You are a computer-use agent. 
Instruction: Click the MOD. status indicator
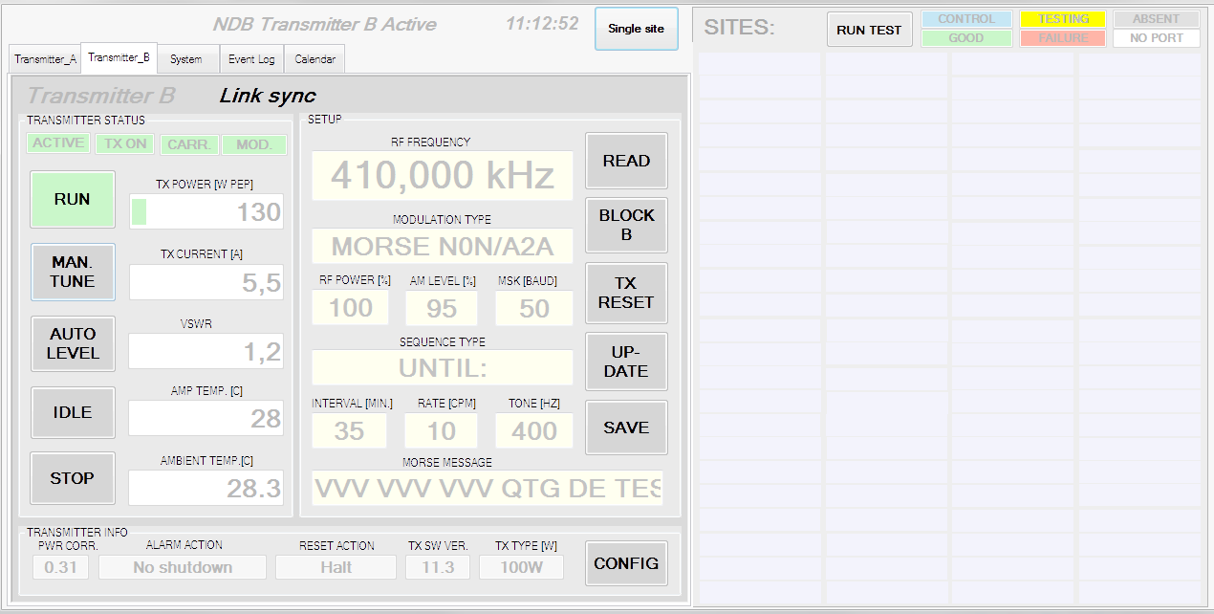pyautogui.click(x=254, y=144)
